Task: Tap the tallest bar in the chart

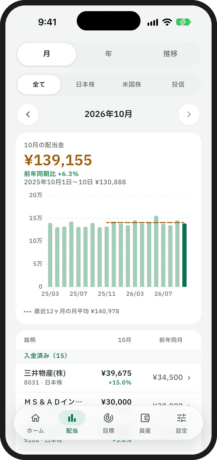Action: coord(156,251)
